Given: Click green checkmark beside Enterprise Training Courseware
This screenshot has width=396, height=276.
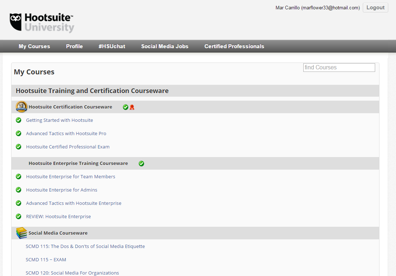Looking at the screenshot, I should coord(141,164).
